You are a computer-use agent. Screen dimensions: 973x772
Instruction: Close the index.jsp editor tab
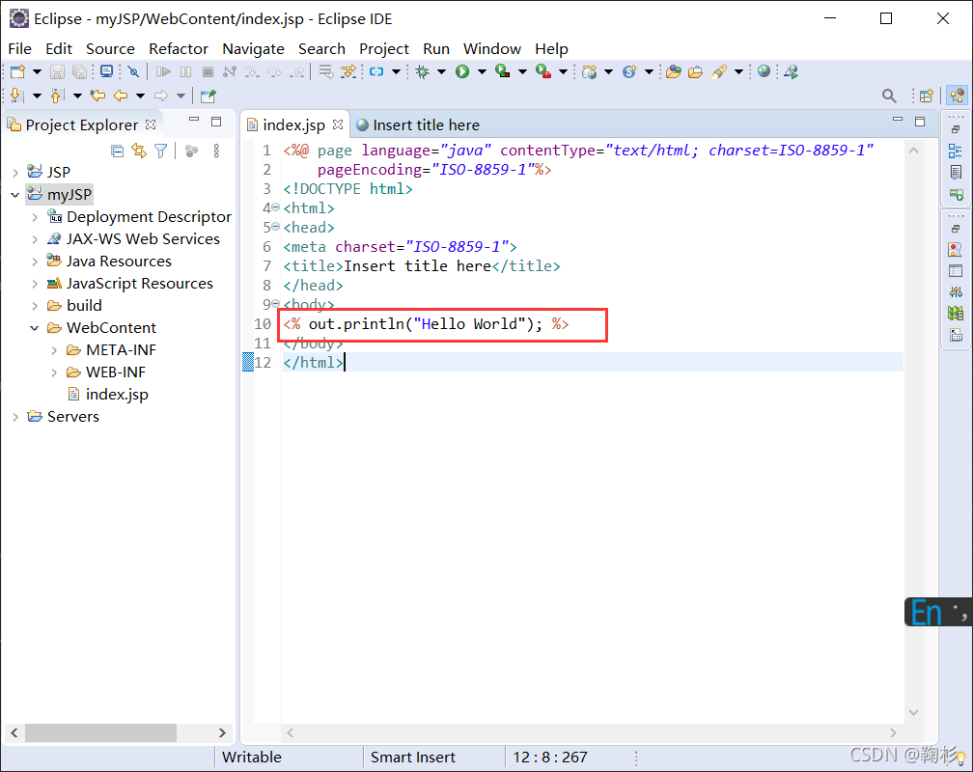click(338, 124)
